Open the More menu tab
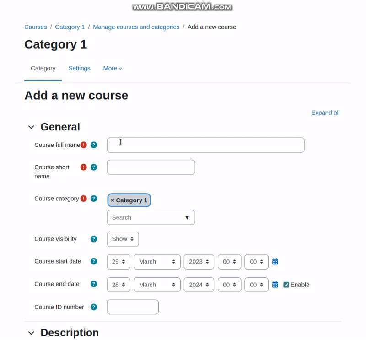 113,68
